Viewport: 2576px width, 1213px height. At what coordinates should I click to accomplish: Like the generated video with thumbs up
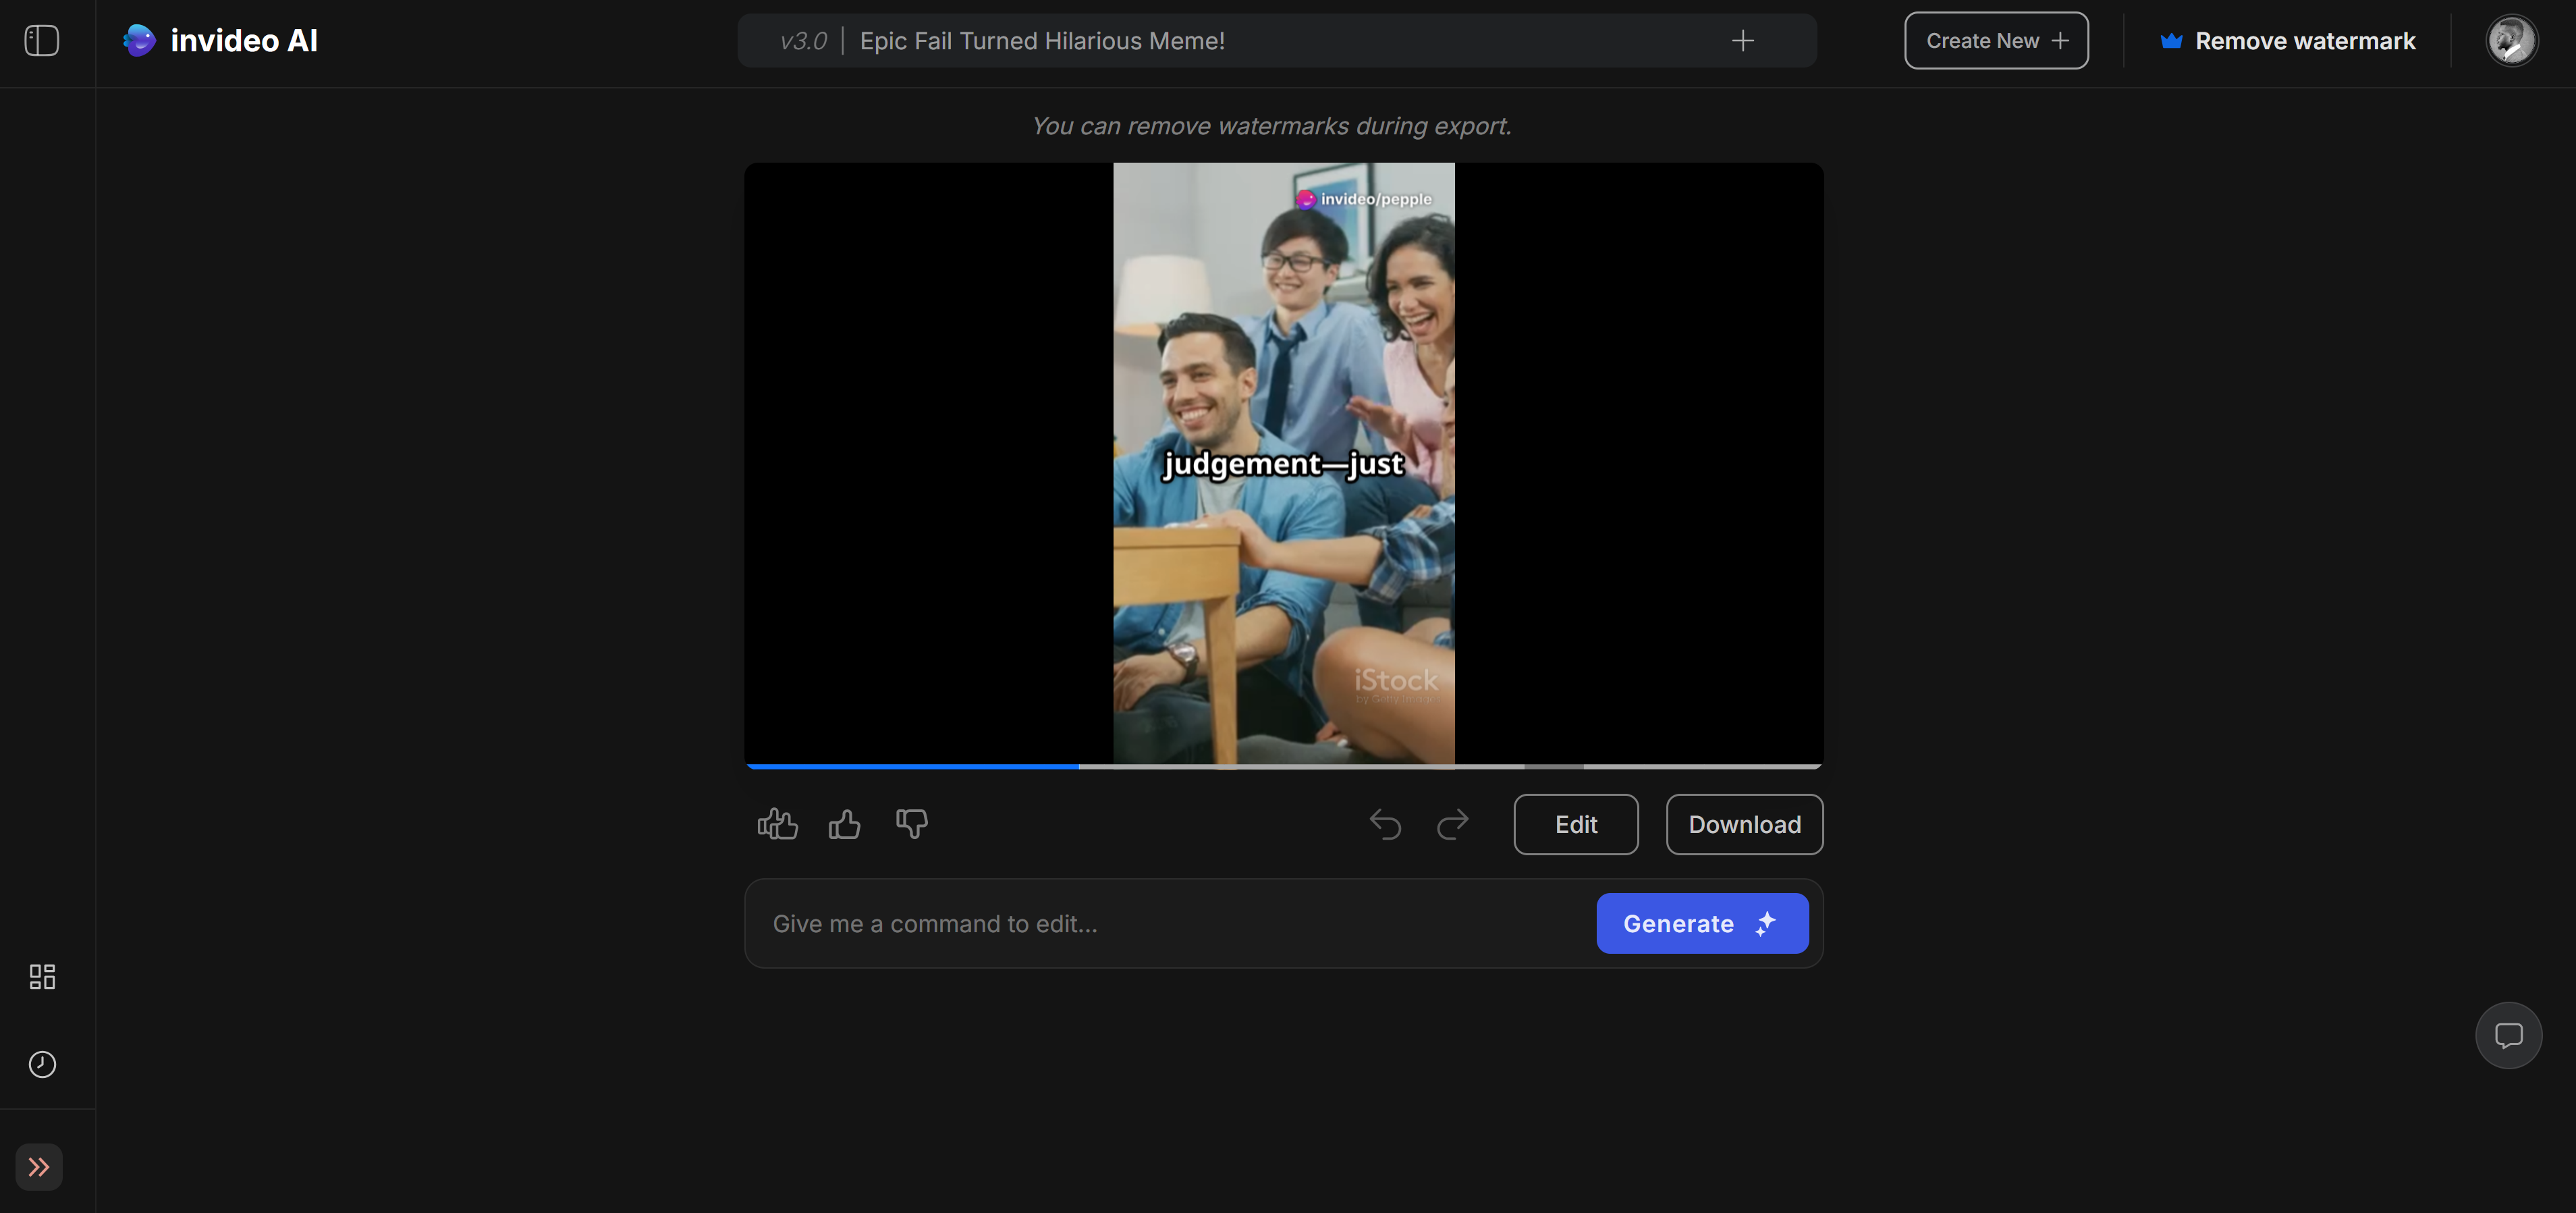(x=845, y=823)
